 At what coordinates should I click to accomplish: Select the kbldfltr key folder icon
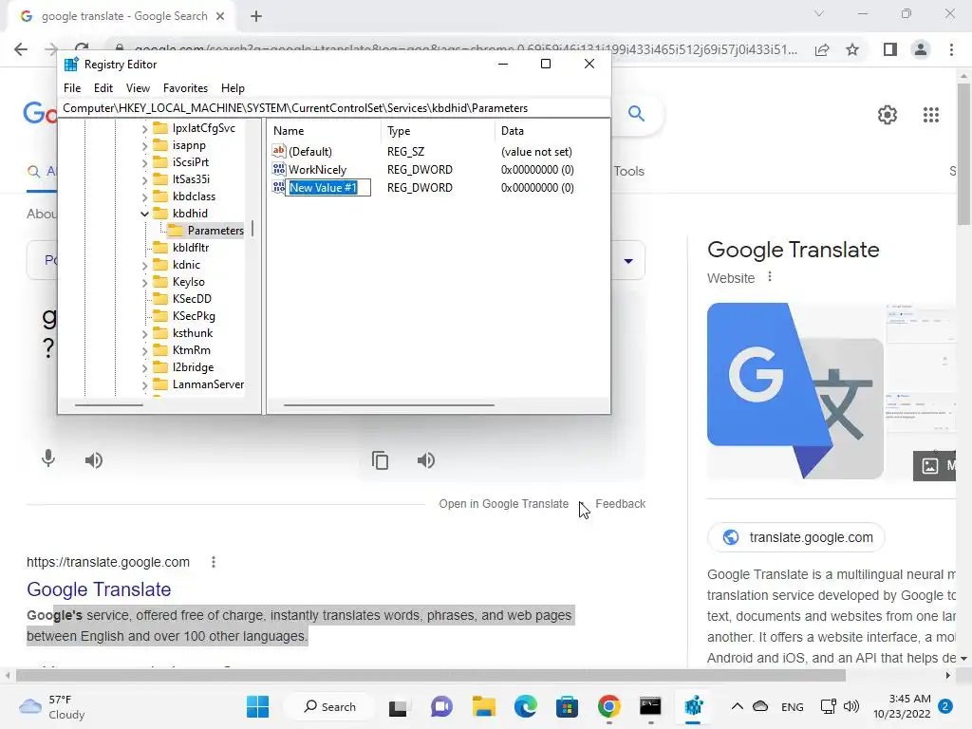point(160,248)
